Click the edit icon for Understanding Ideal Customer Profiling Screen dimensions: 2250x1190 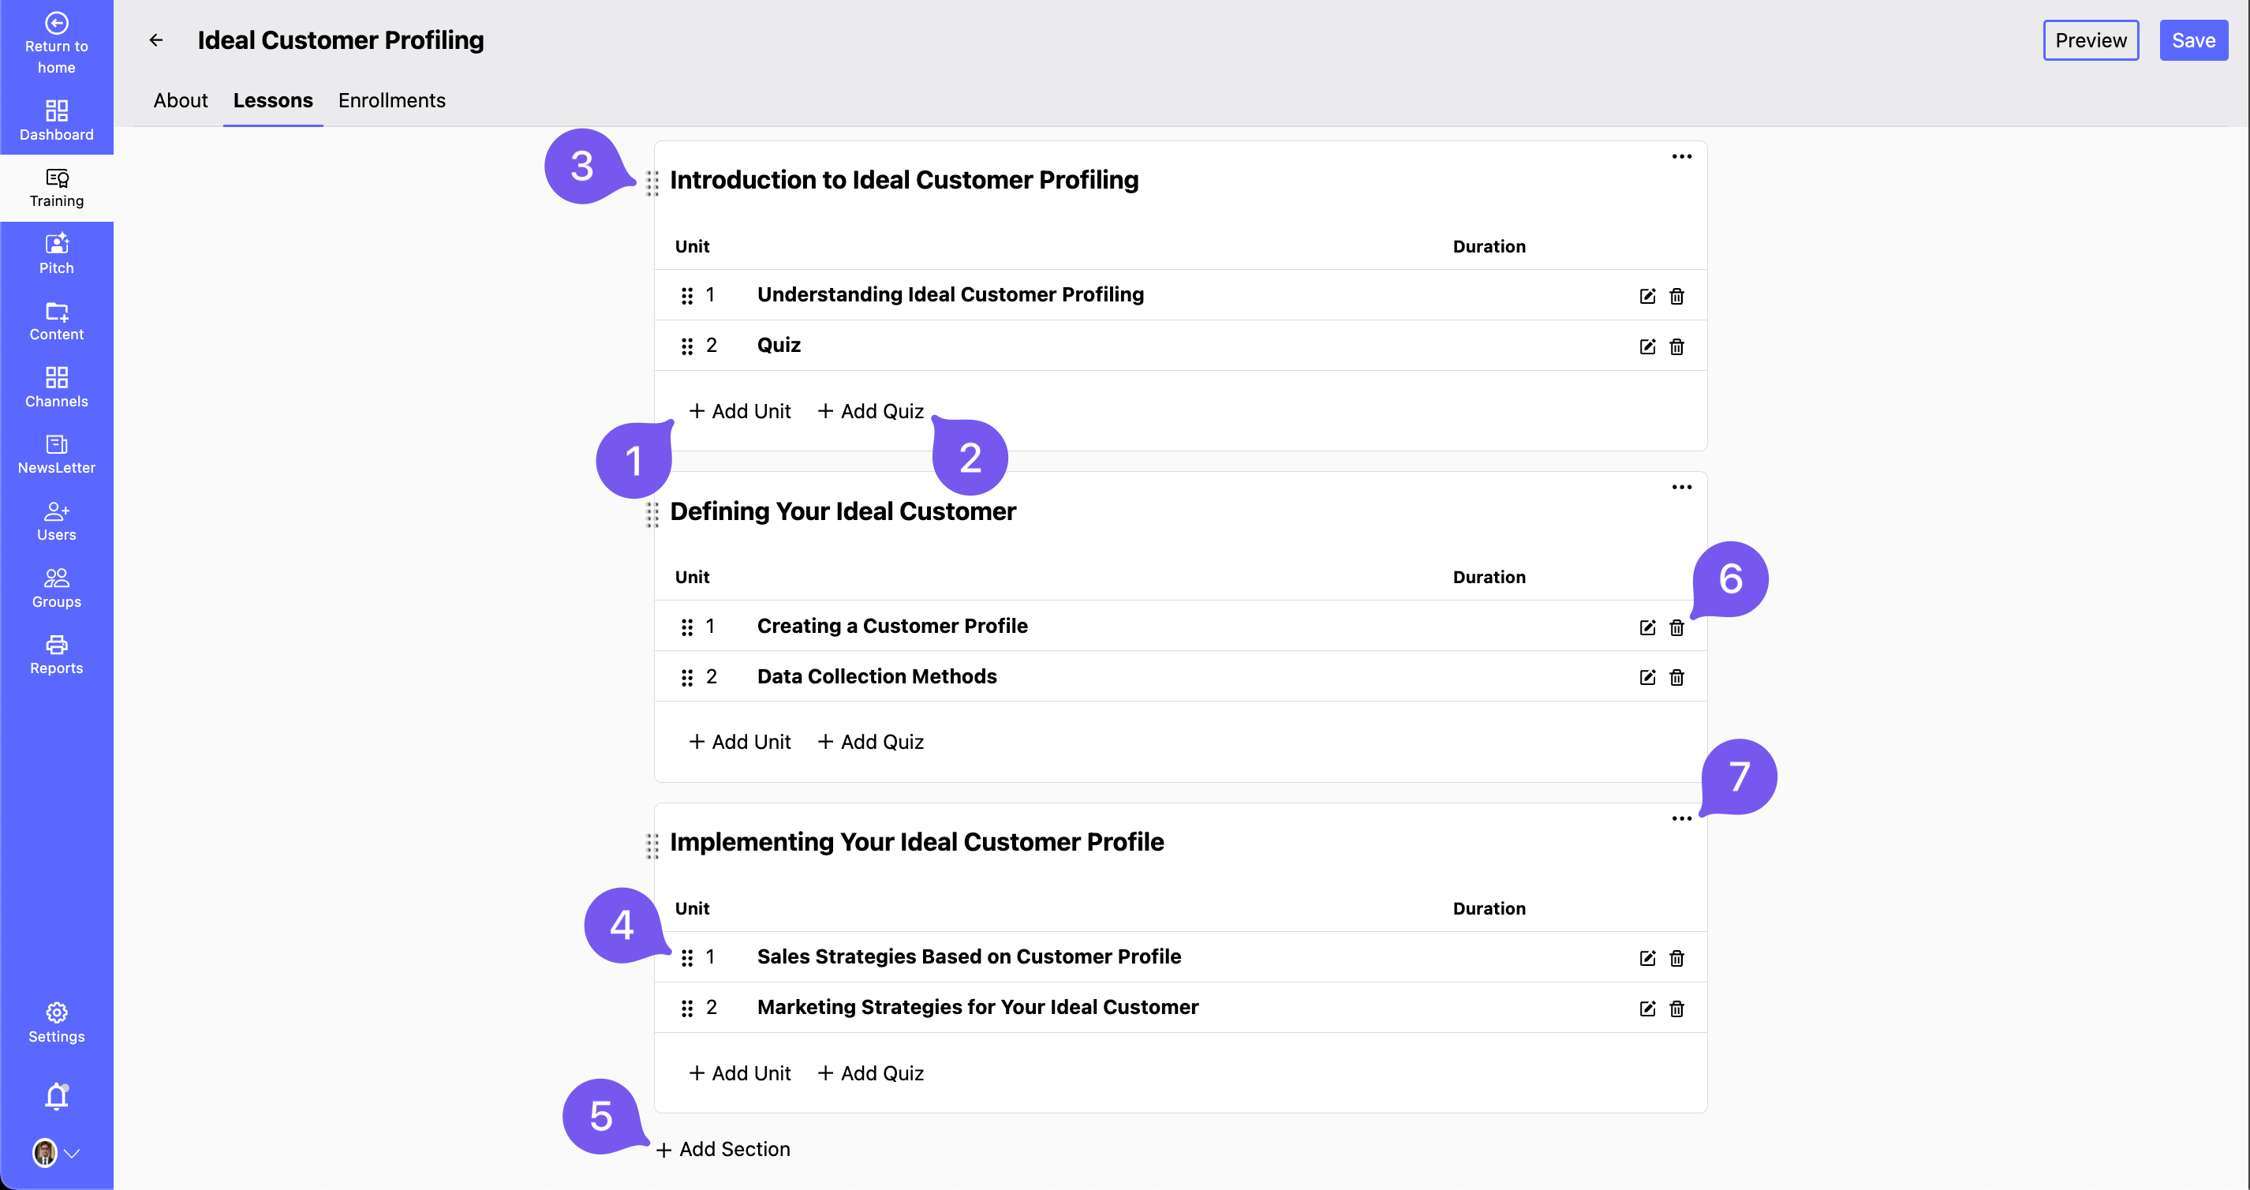pyautogui.click(x=1646, y=296)
